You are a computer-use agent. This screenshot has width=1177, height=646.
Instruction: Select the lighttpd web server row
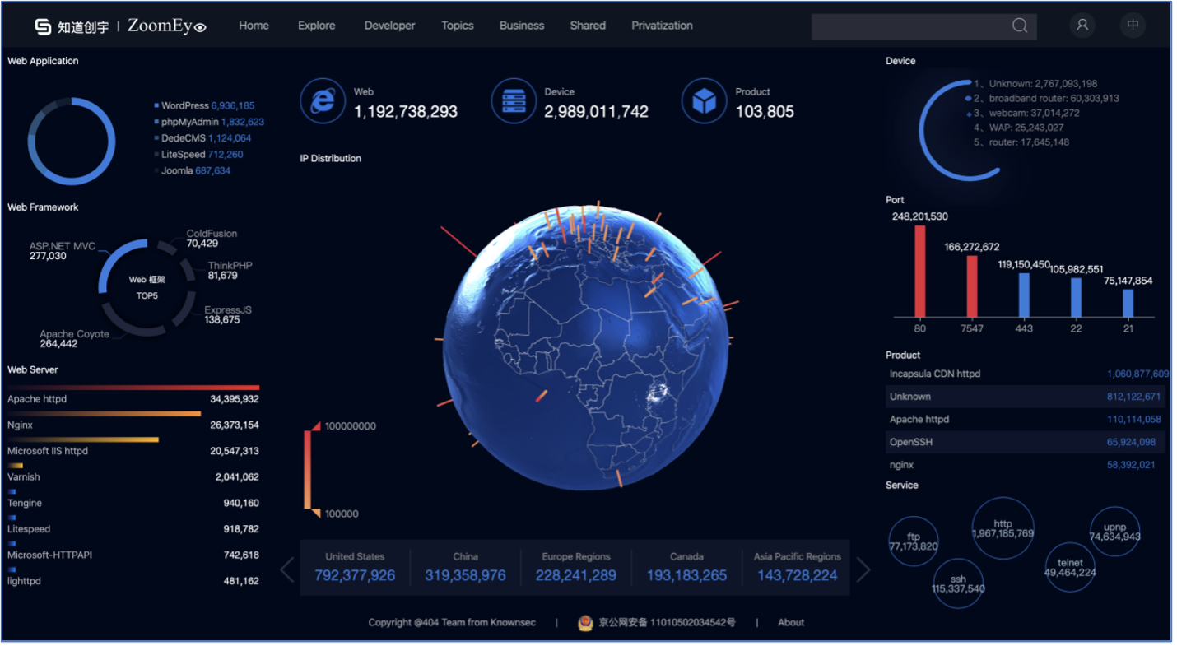(133, 576)
